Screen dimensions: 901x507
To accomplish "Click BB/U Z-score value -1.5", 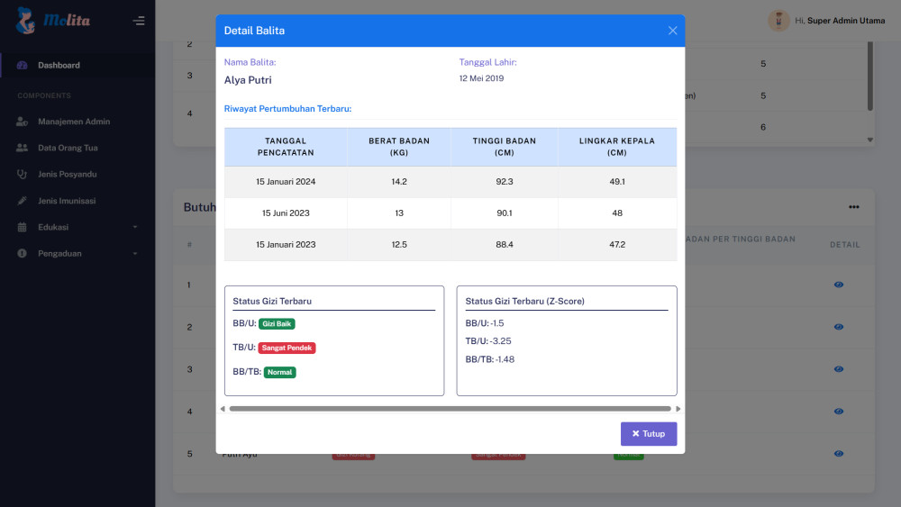I will click(497, 323).
